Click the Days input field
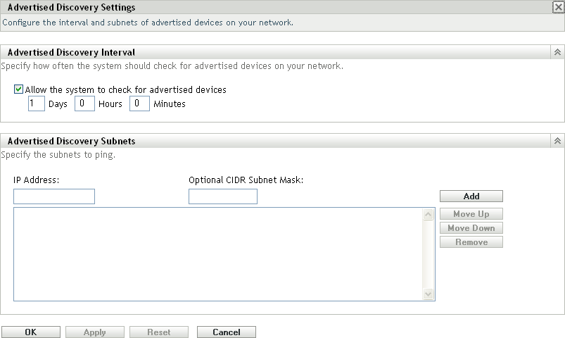Screen dimensions: 565x338 point(36,104)
